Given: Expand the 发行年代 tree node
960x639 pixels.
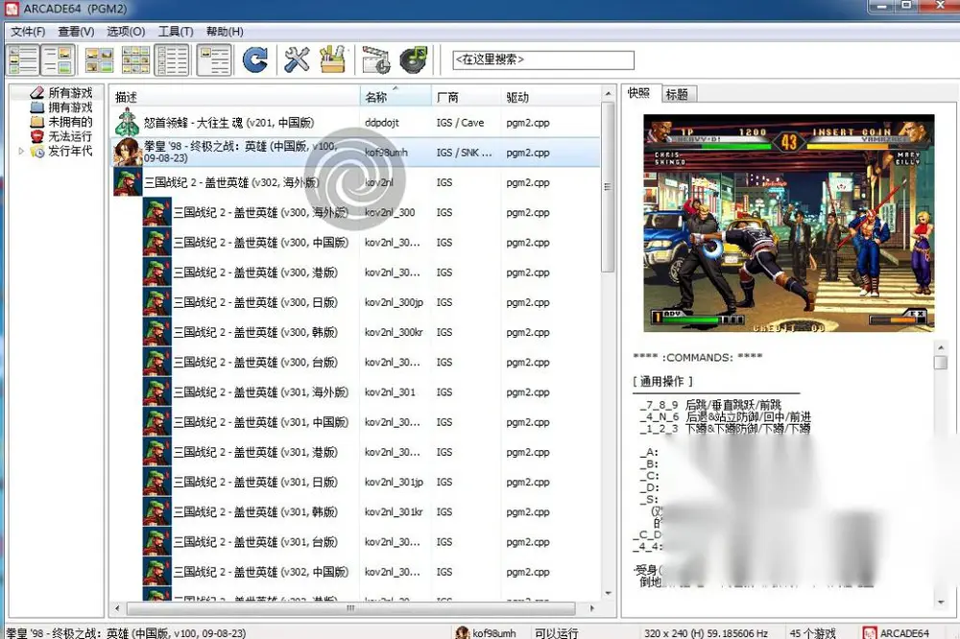Looking at the screenshot, I should pos(21,151).
